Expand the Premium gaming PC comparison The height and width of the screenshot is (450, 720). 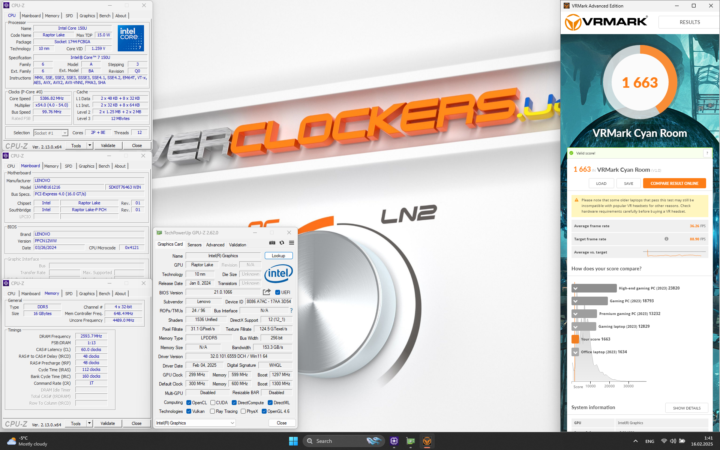point(575,314)
